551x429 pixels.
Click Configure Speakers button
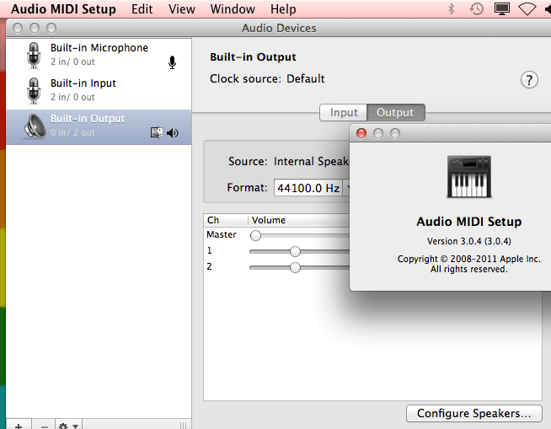click(473, 413)
